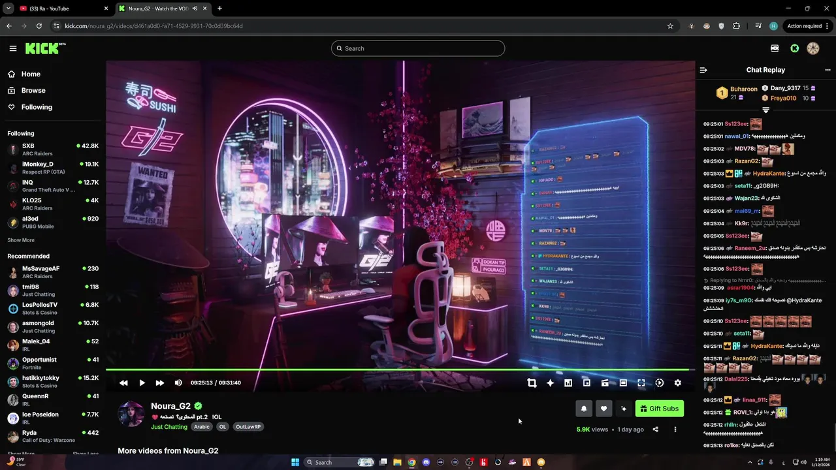Screen dimensions: 836x470
Task: Open the stats chart icon in player
Action: [568, 383]
